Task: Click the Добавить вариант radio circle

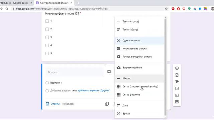Action: click(47, 91)
